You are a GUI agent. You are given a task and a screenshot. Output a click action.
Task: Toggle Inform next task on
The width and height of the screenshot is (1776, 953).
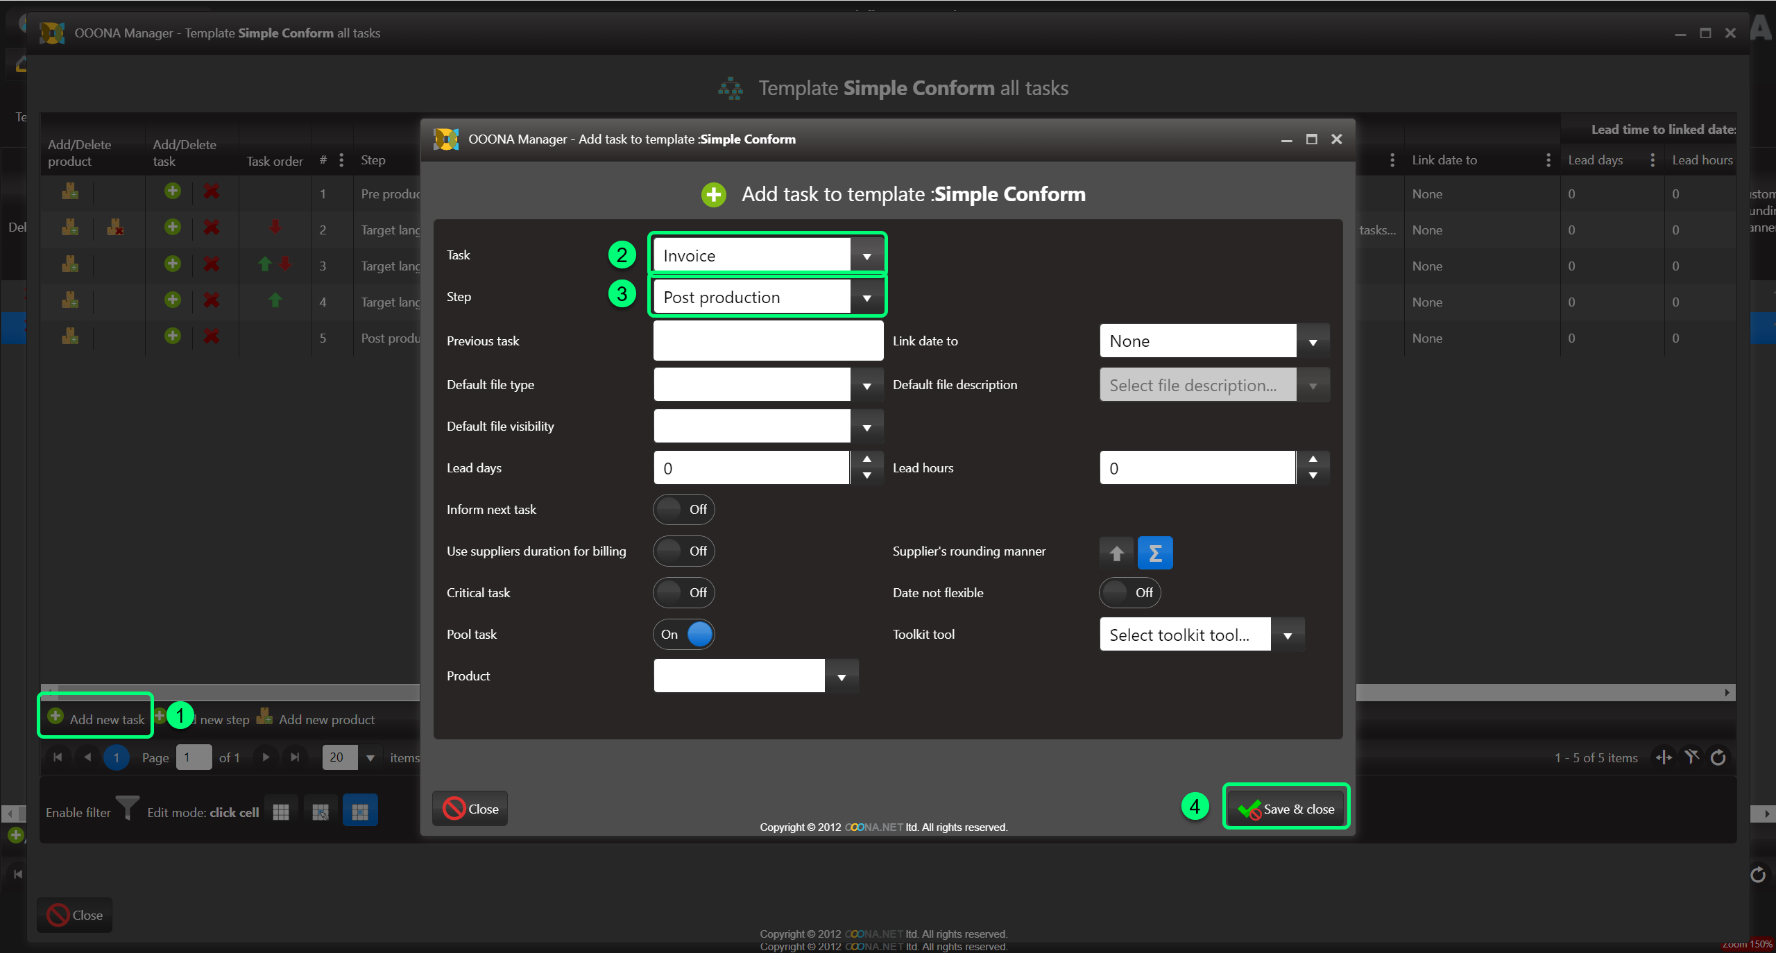click(684, 509)
